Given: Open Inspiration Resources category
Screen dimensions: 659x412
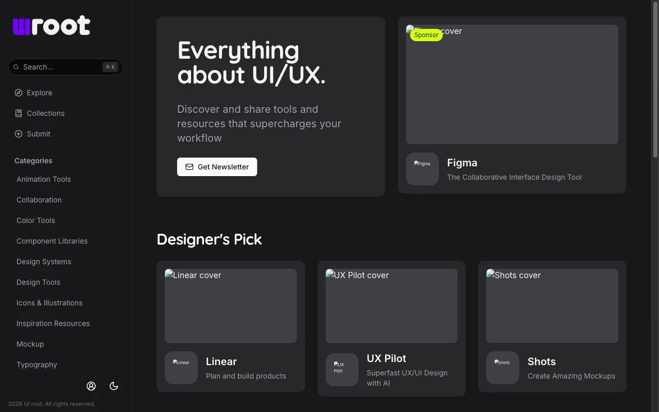Looking at the screenshot, I should pyautogui.click(x=53, y=323).
